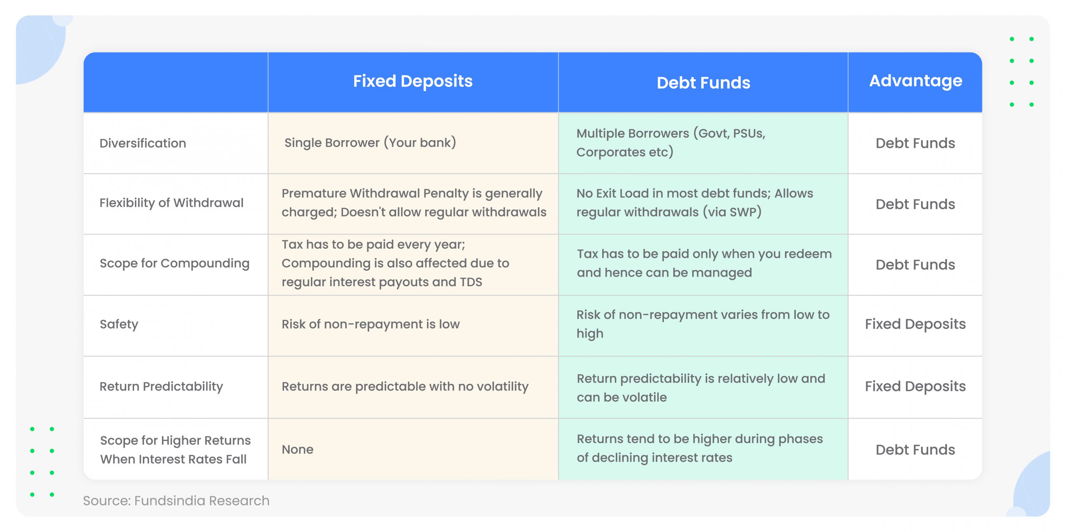Viewport: 1066px width, 532px height.
Task: Click the Debt Funds column header
Action: click(703, 83)
